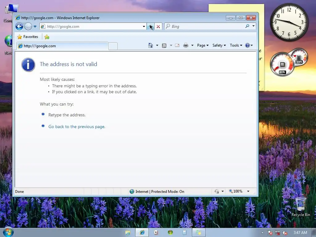Click the Help question mark icon
Image resolution: width=316 pixels, height=237 pixels.
(247, 45)
